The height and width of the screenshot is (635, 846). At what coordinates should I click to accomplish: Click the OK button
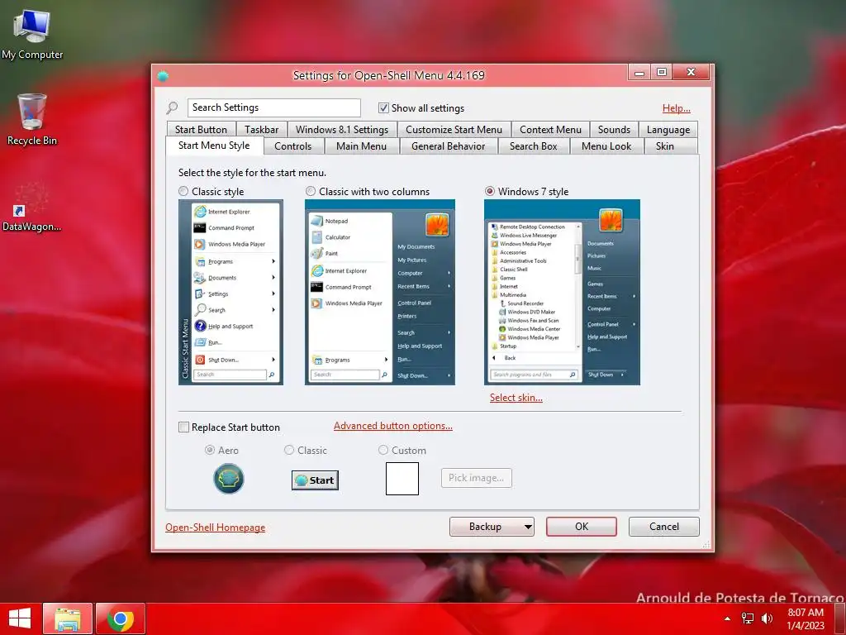(x=581, y=527)
